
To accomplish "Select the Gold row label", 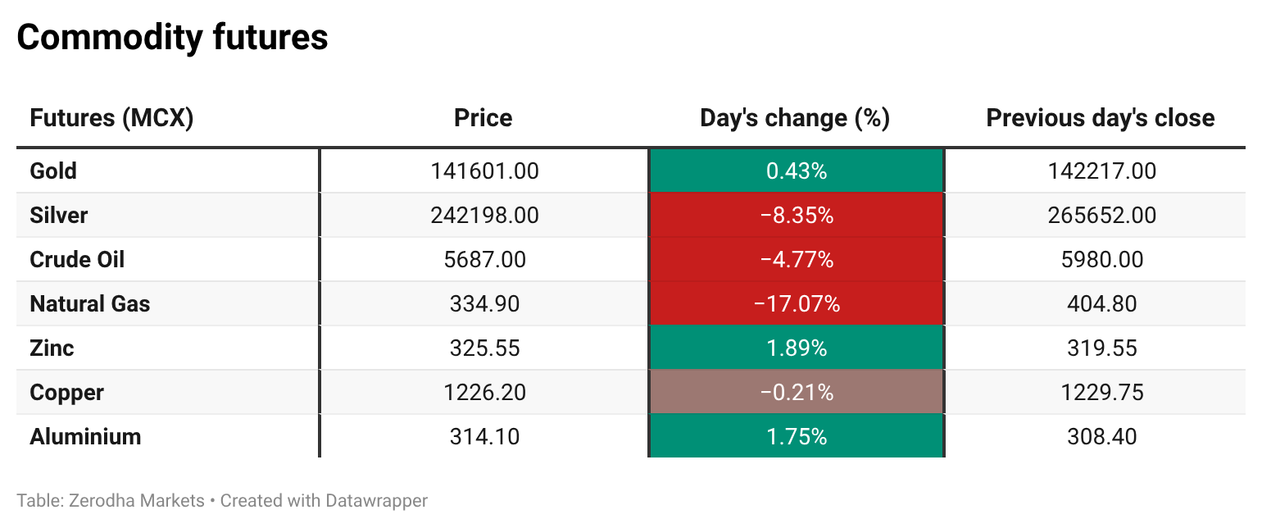I will point(53,171).
